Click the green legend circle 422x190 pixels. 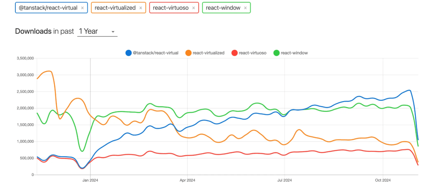pos(276,53)
